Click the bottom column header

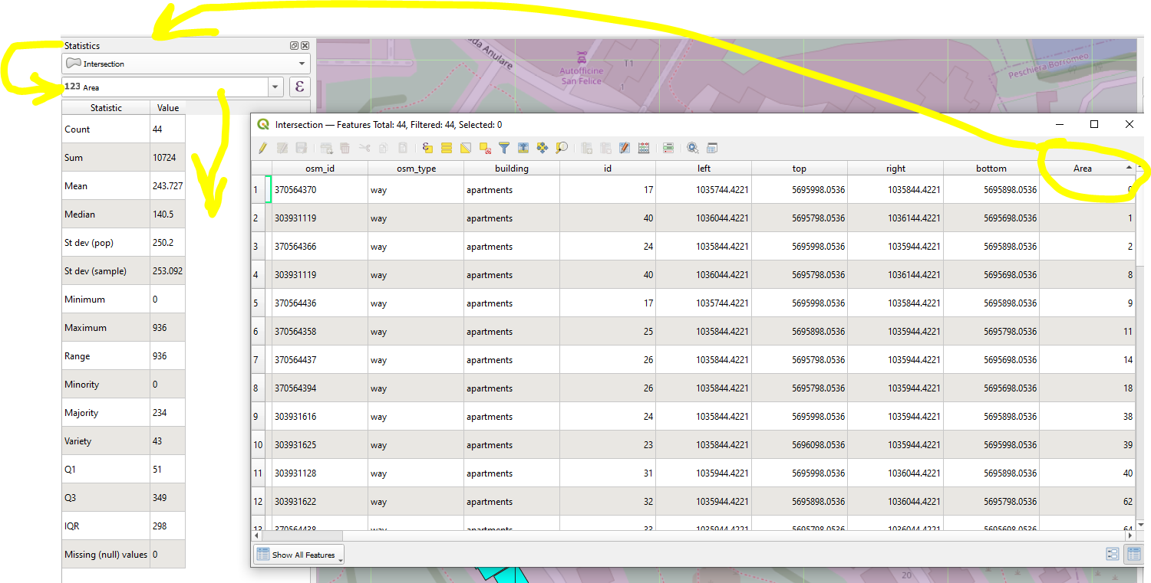pyautogui.click(x=991, y=169)
